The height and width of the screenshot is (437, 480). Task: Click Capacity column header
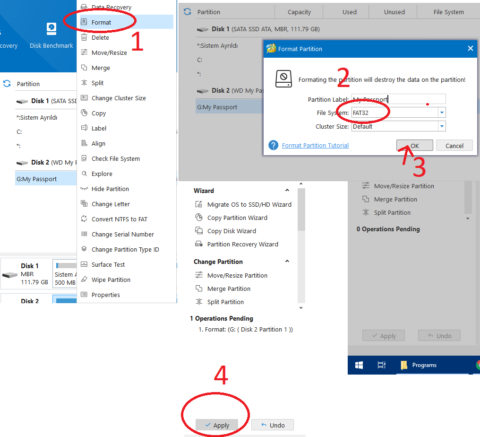(299, 12)
